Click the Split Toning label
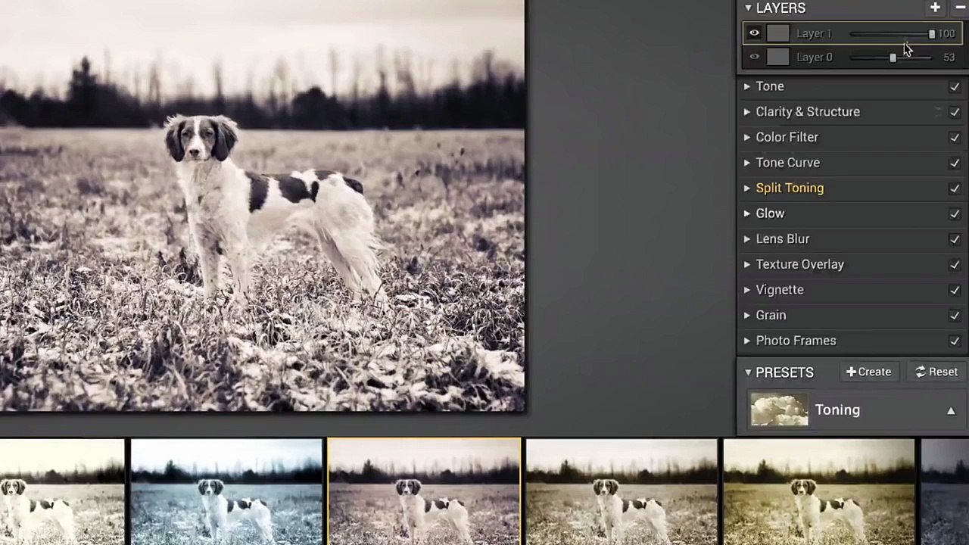 pyautogui.click(x=790, y=188)
